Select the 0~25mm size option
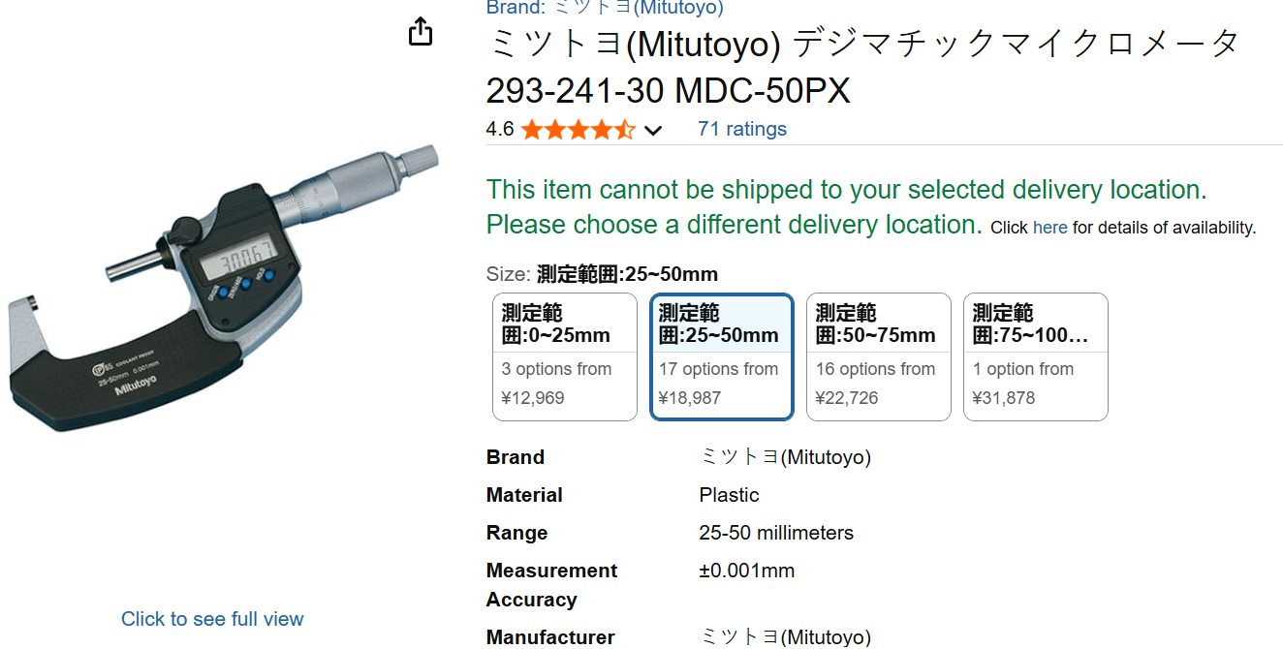 [565, 356]
